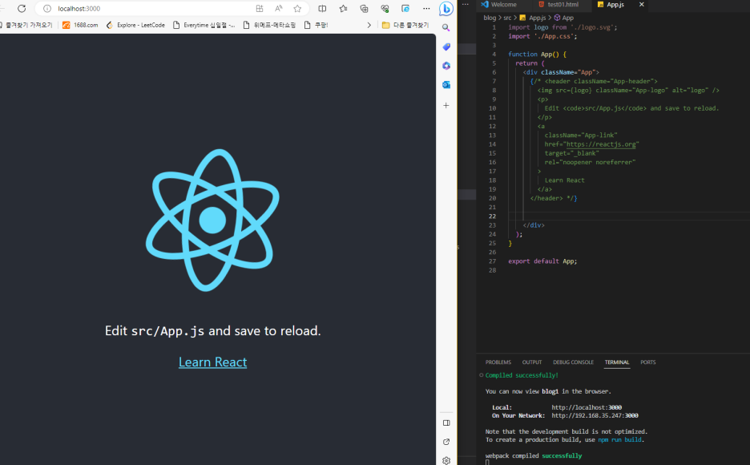Close the App.js tab
This screenshot has height=465, width=750.
pos(641,4)
